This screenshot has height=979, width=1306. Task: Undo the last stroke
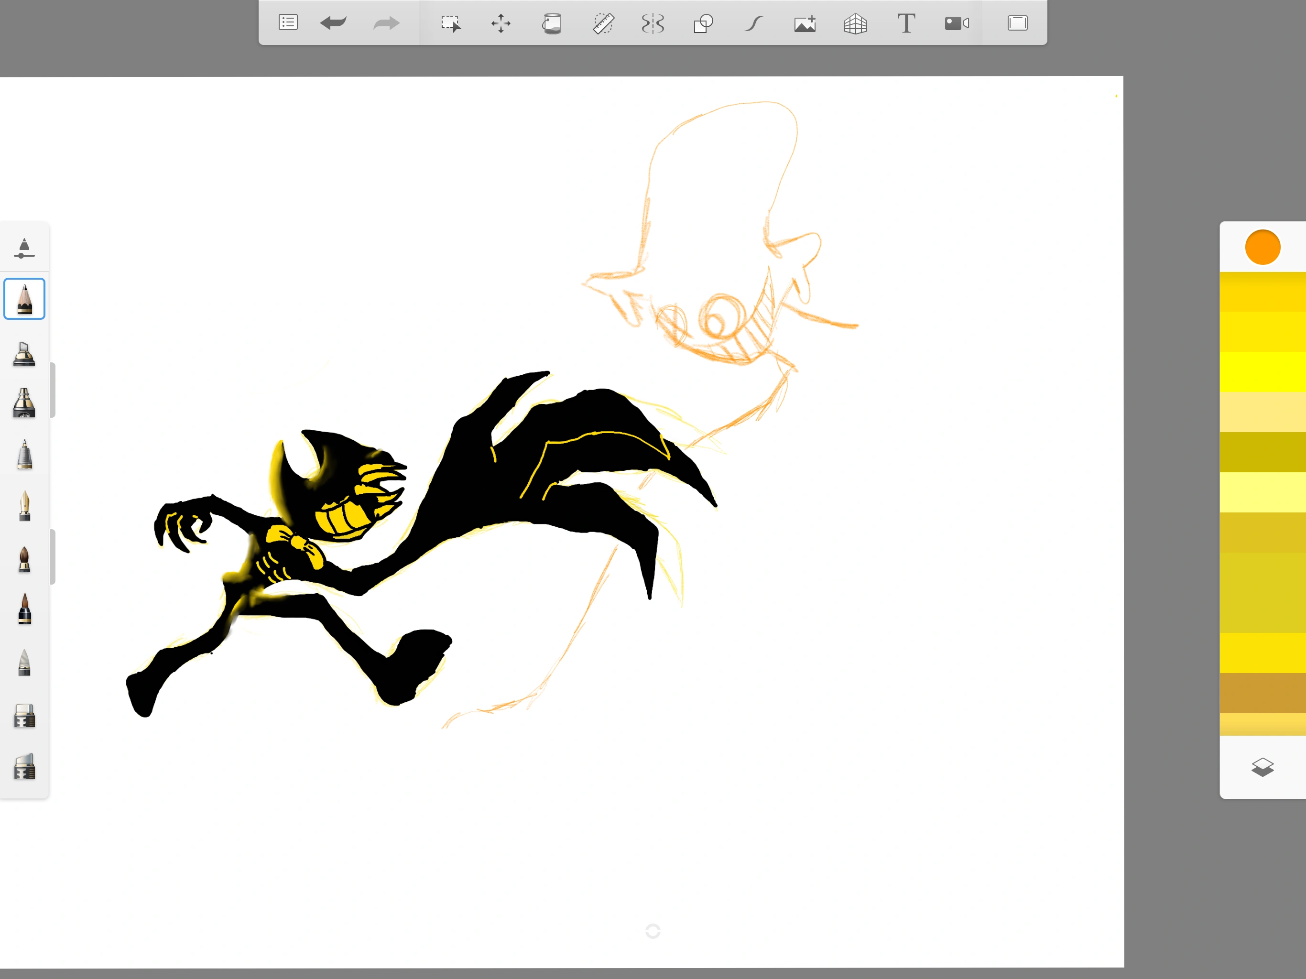pos(334,23)
